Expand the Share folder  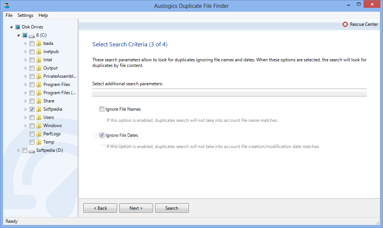coord(25,101)
